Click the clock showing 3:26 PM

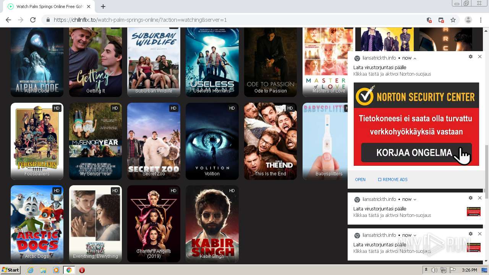[x=469, y=270]
